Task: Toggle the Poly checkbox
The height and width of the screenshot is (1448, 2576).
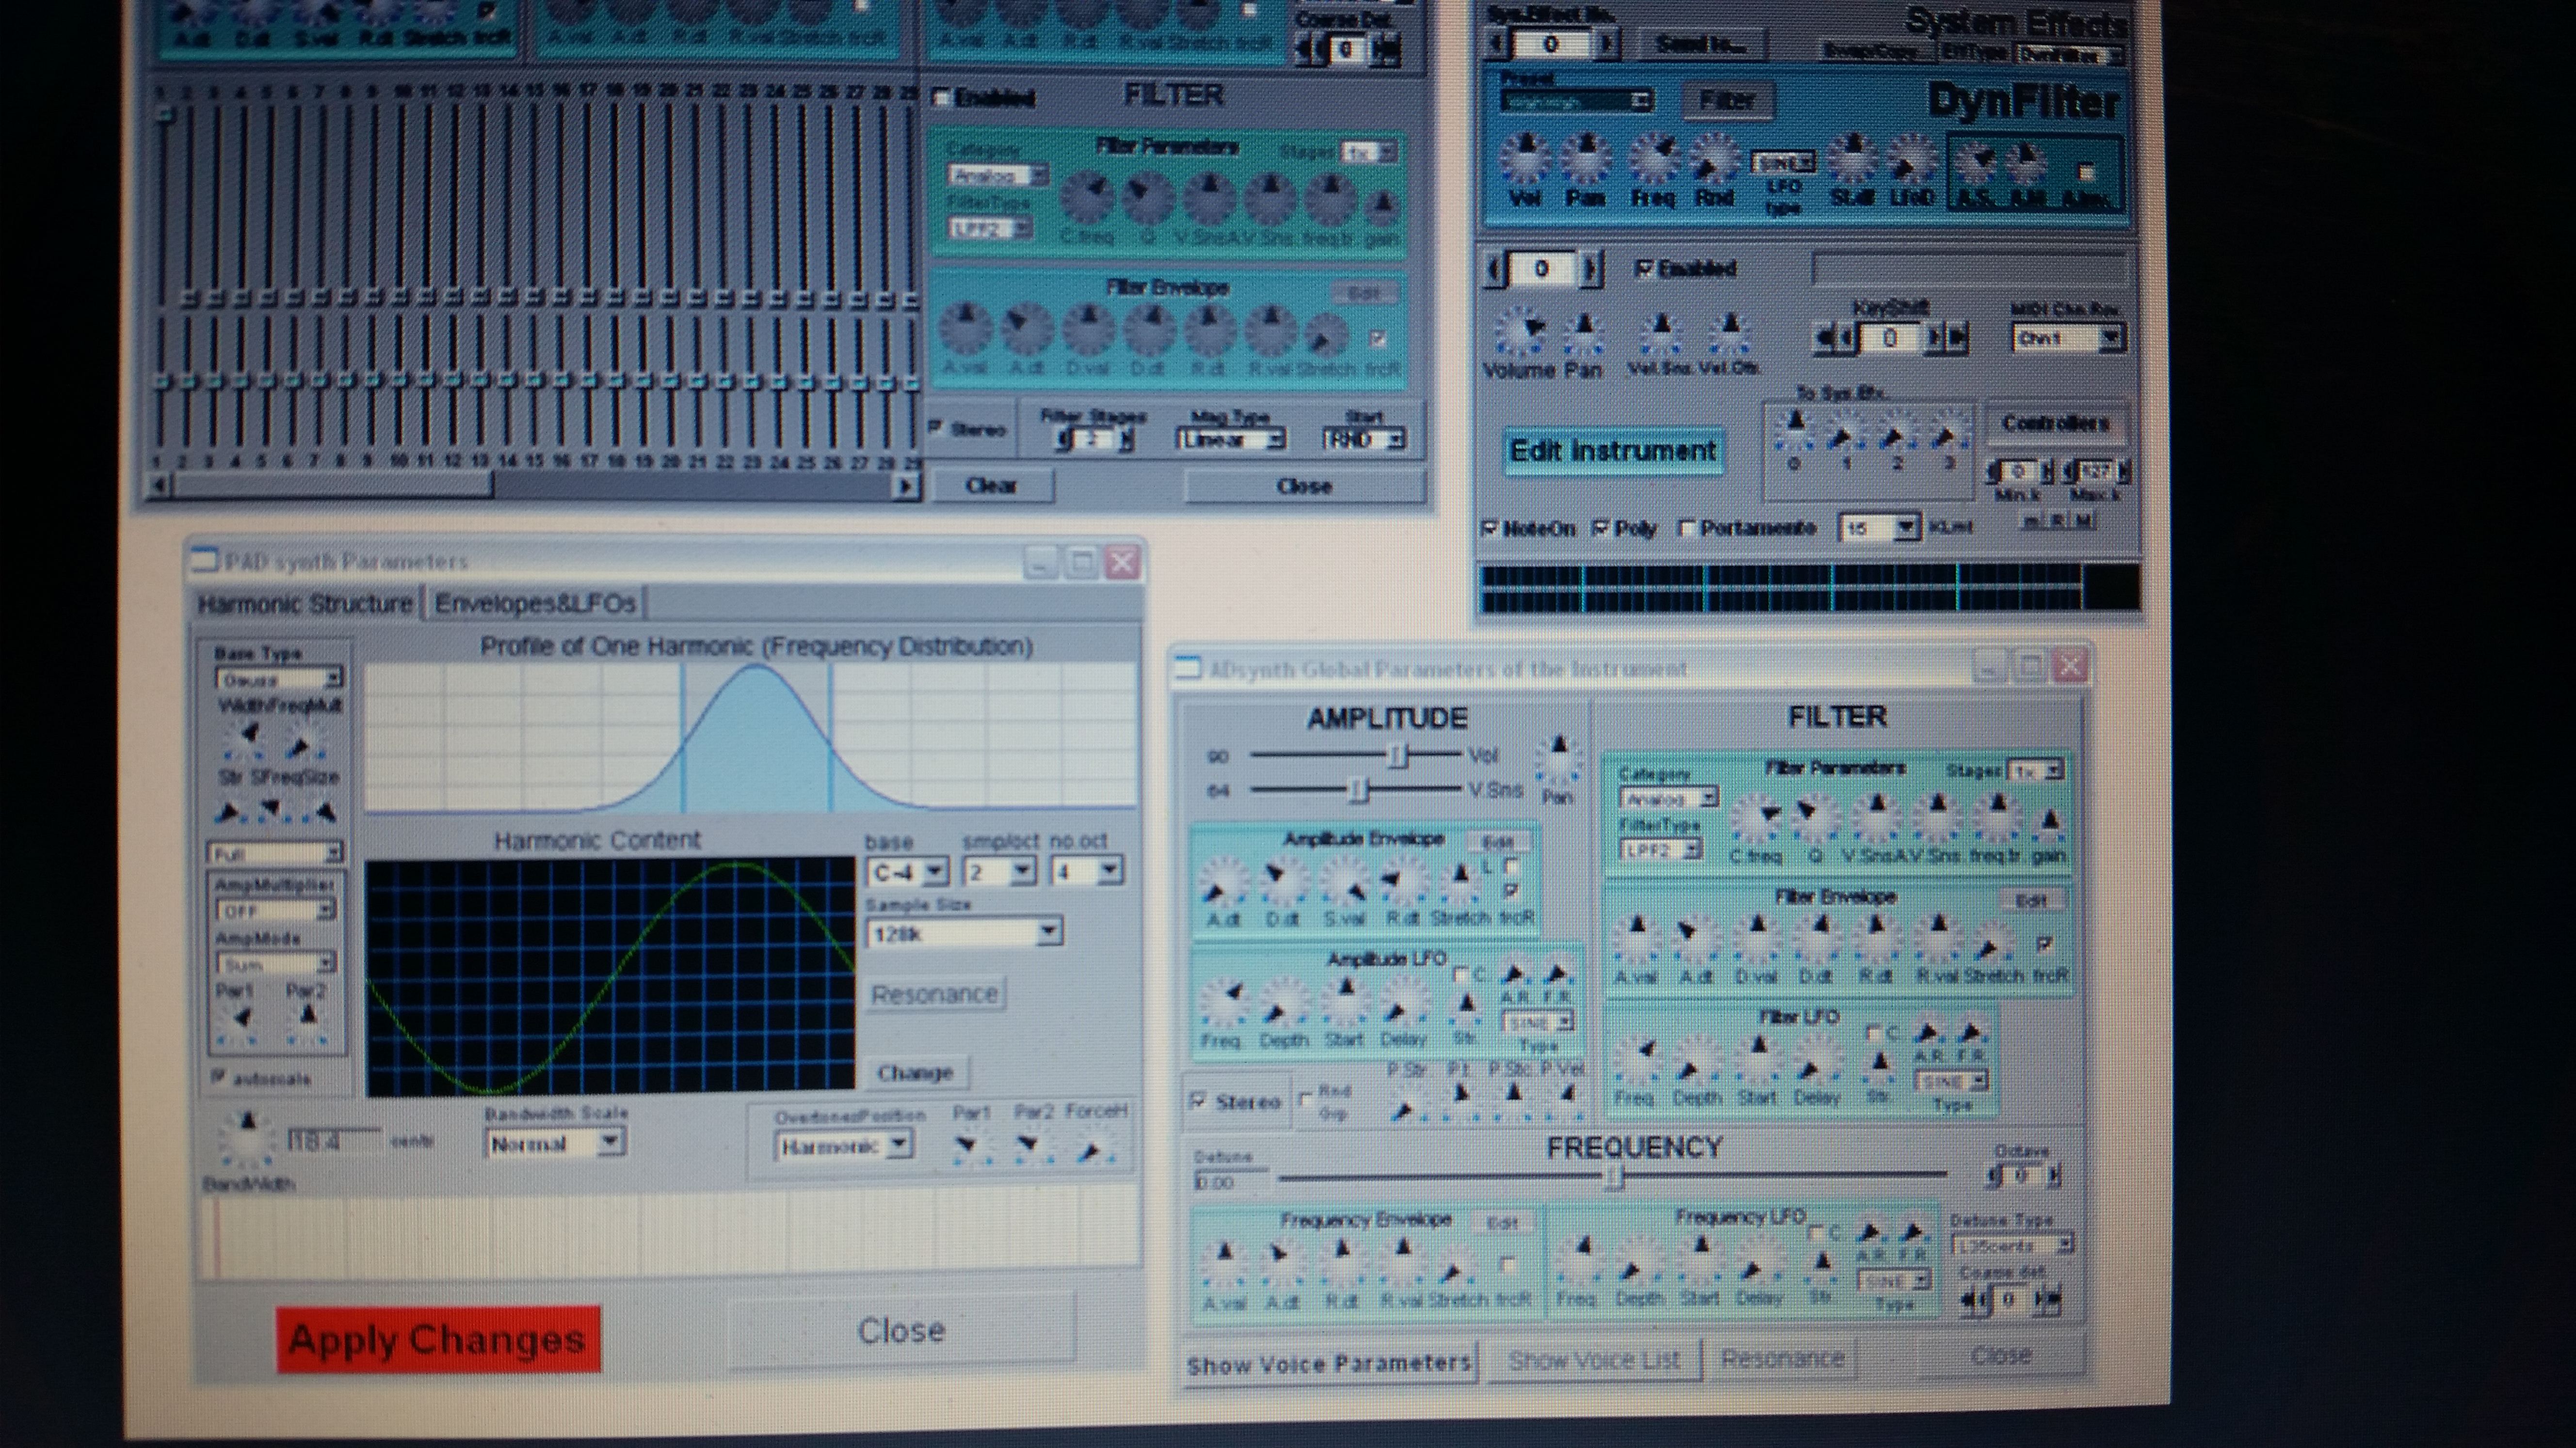Action: [x=1601, y=529]
